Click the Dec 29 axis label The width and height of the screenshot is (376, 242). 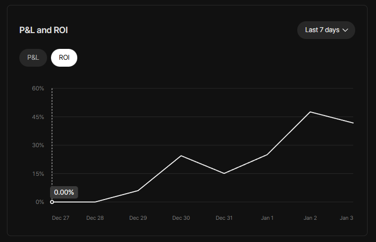tap(138, 218)
